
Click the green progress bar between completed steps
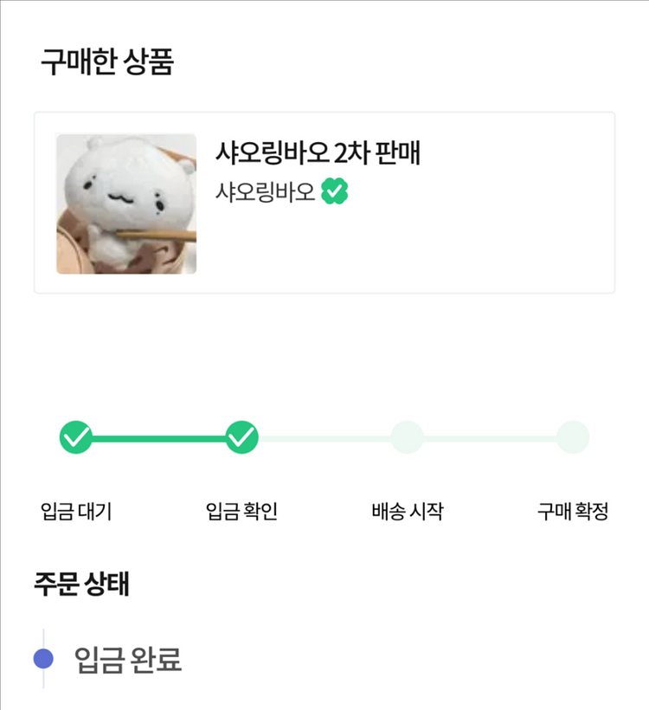[x=158, y=438]
